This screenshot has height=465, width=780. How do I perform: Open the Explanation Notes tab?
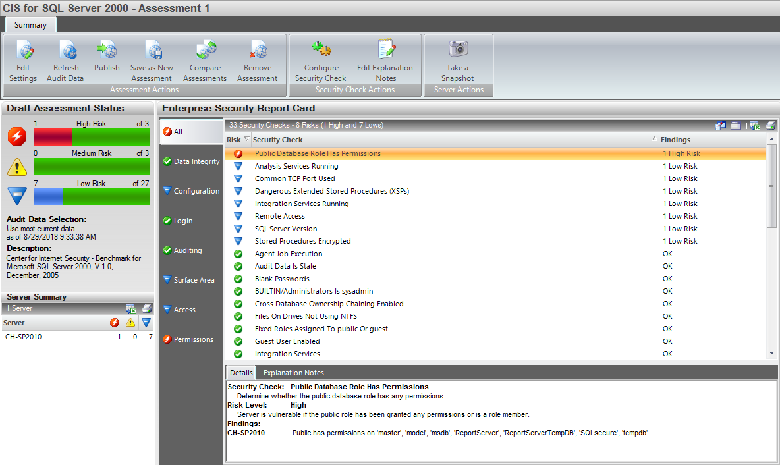tap(294, 373)
